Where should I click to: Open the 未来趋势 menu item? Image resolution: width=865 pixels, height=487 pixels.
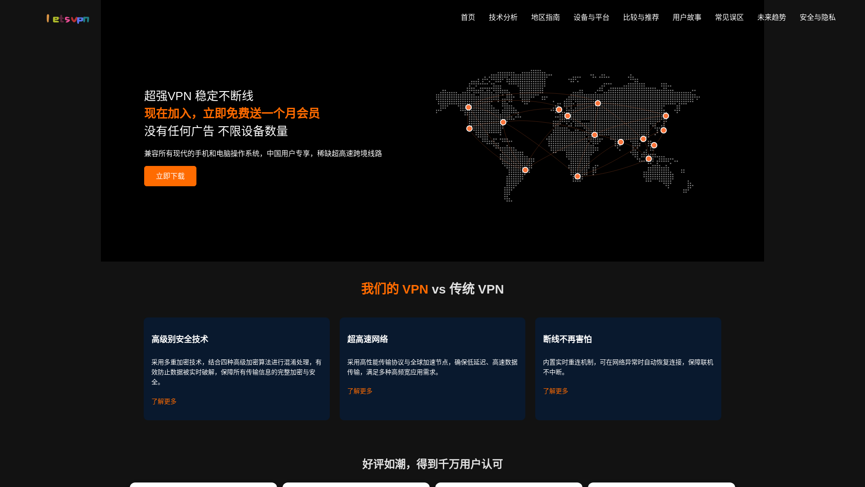coord(771,17)
